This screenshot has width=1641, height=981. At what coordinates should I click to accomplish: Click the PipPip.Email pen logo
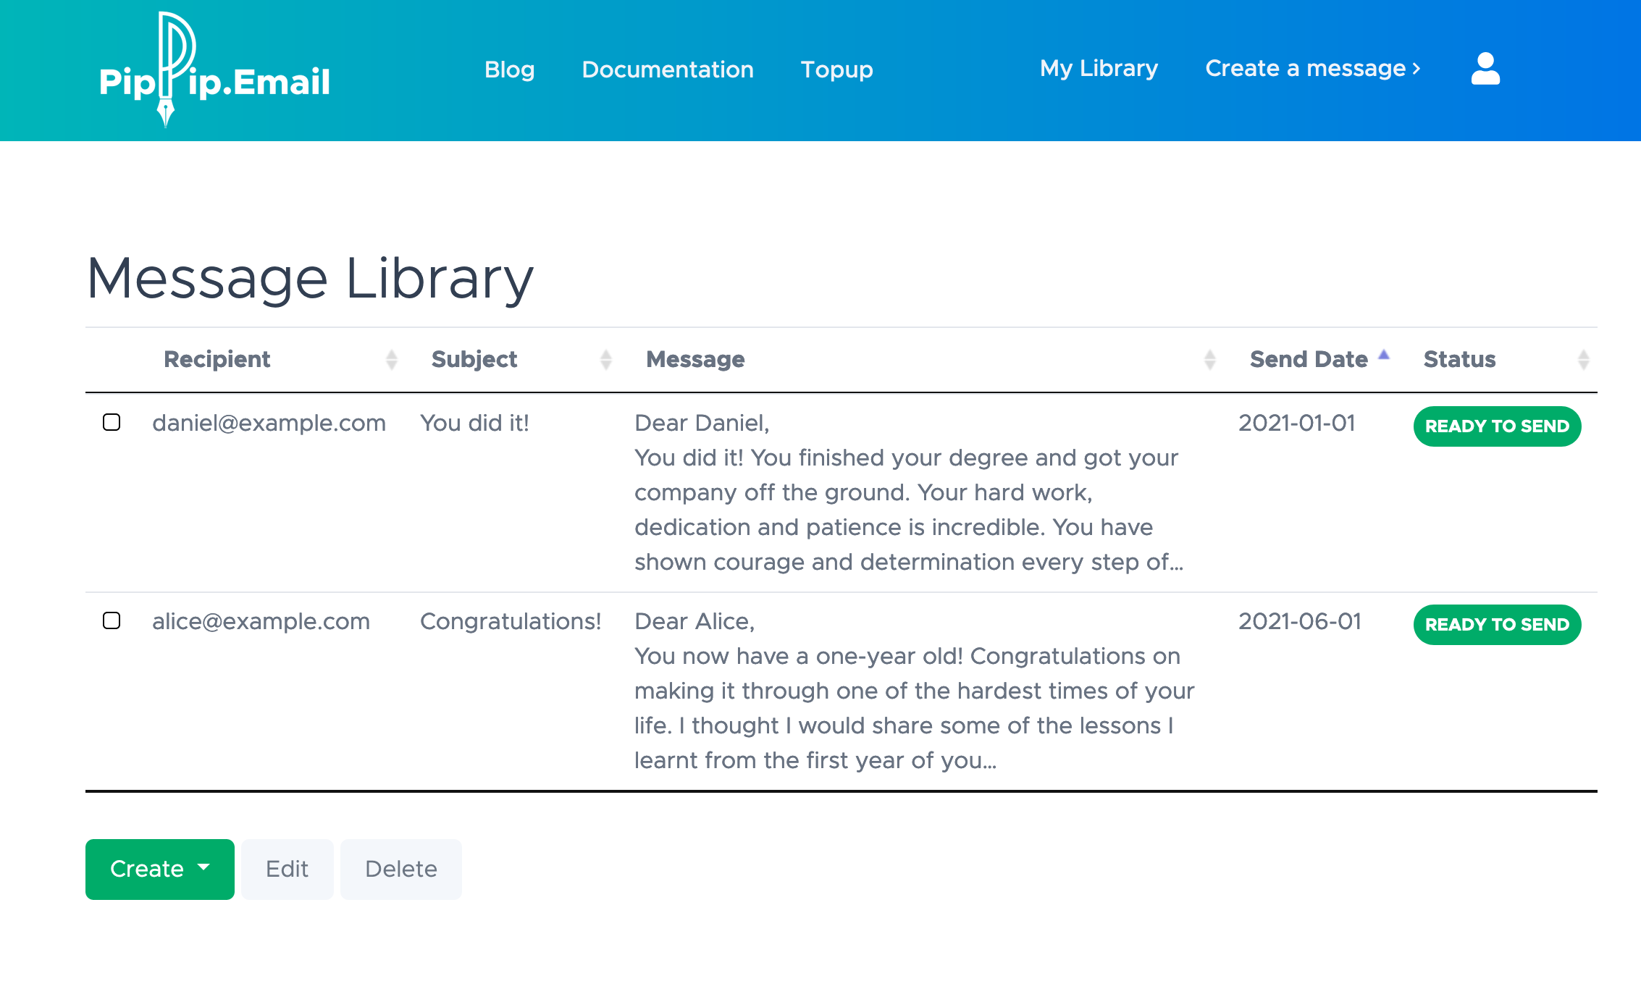point(214,70)
